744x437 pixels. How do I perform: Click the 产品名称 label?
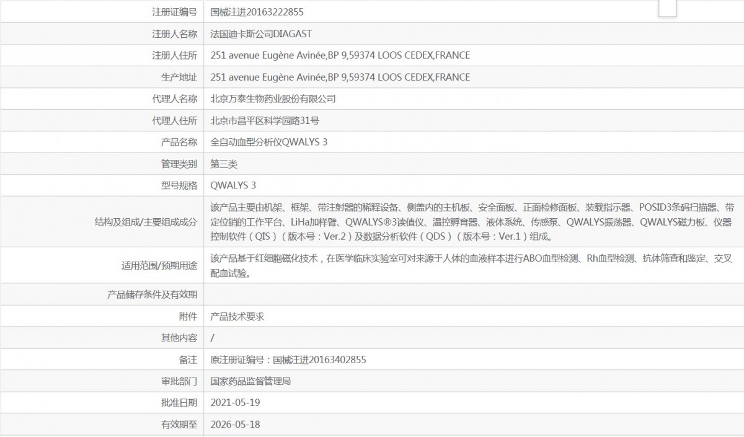179,142
